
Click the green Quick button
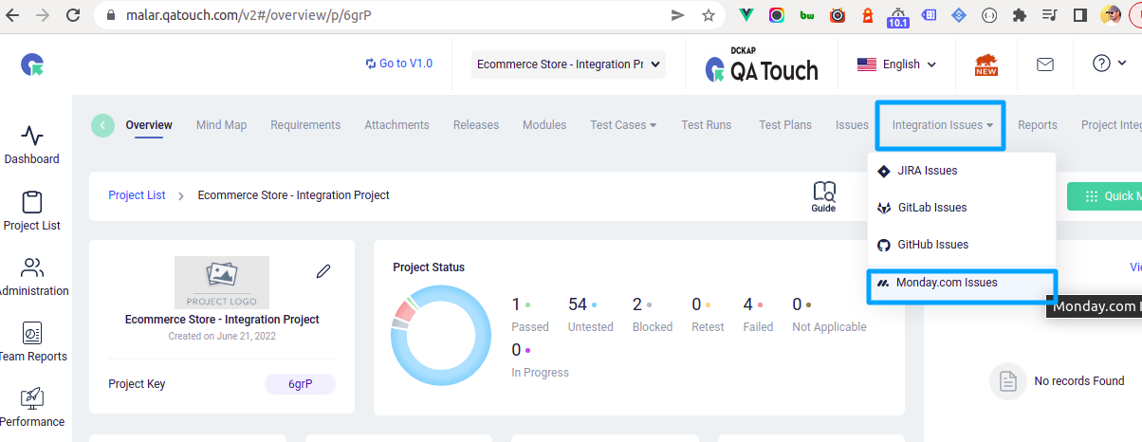point(1104,196)
